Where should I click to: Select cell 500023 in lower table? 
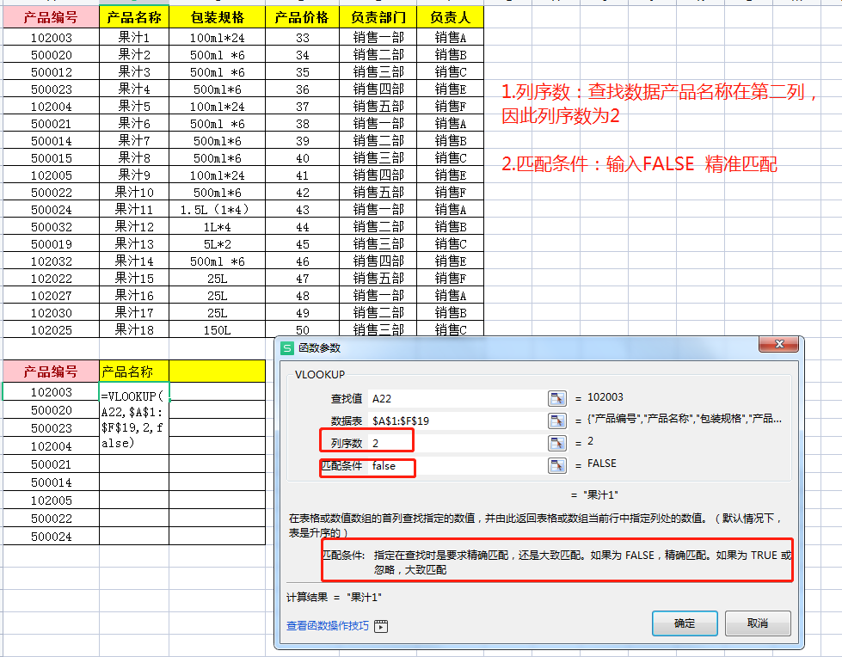(x=51, y=427)
